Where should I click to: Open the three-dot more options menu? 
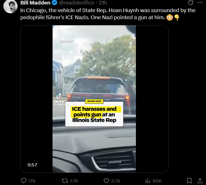200,3
